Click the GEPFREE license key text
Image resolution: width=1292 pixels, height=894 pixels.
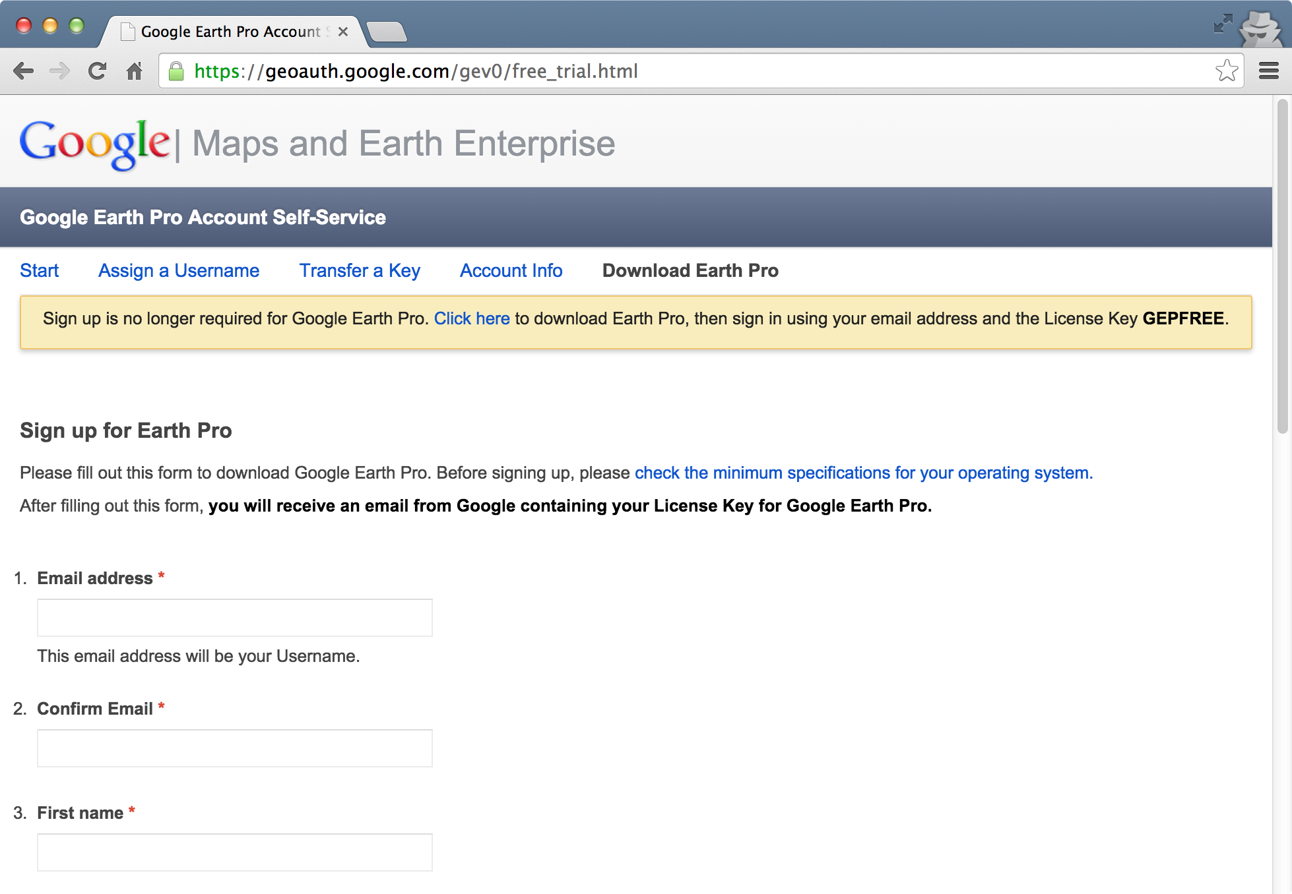[1183, 318]
